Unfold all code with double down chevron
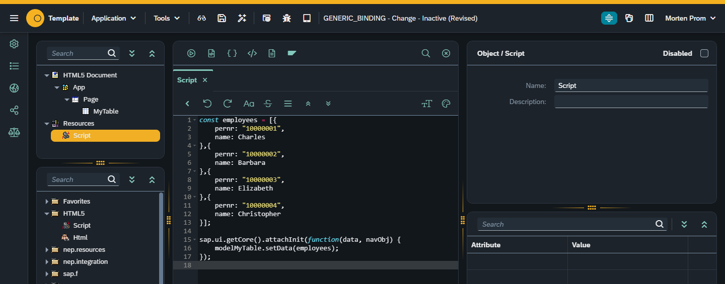The height and width of the screenshot is (284, 725). (x=328, y=104)
